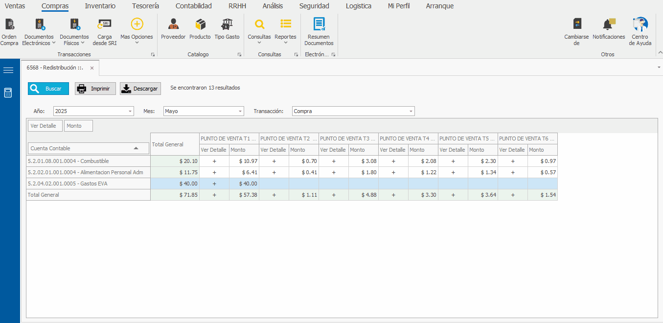Open the Mi Perfil tab
This screenshot has width=663, height=323.
click(399, 6)
